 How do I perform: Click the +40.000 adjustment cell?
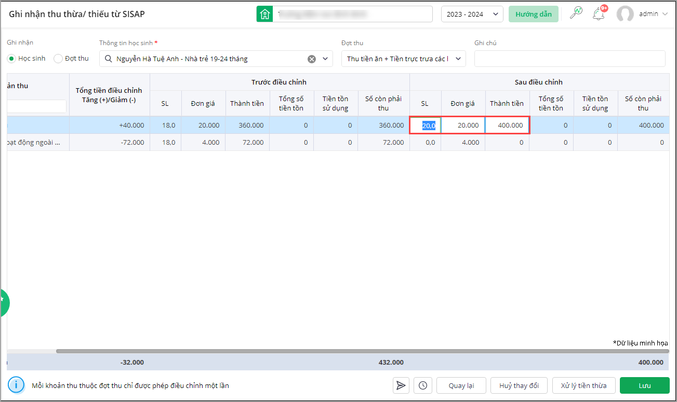click(x=110, y=125)
